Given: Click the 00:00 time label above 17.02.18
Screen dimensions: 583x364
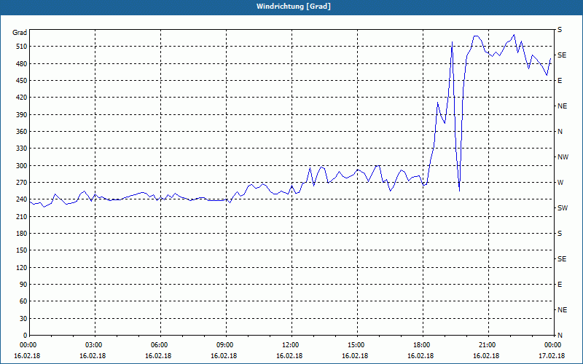Looking at the screenshot, I should tap(553, 345).
